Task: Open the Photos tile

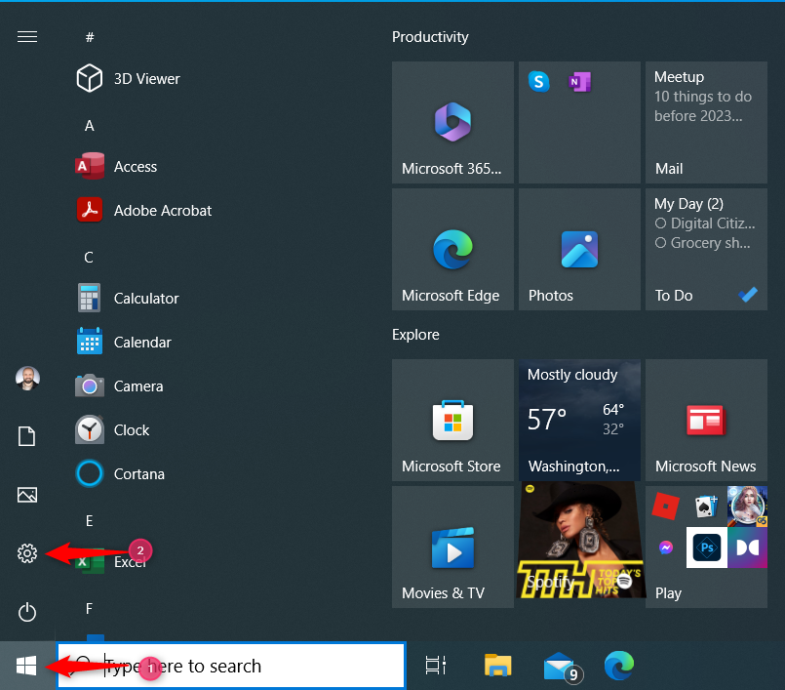Action: click(579, 249)
